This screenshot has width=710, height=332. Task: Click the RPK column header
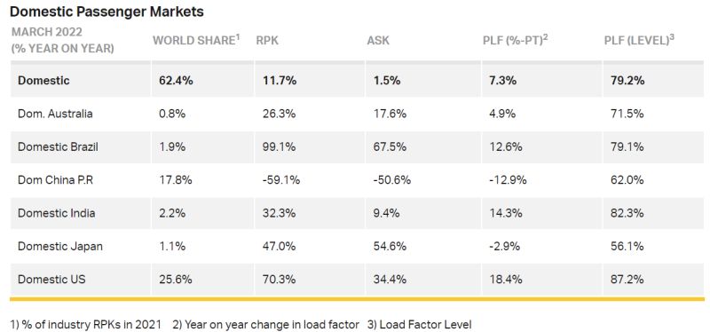pos(267,40)
